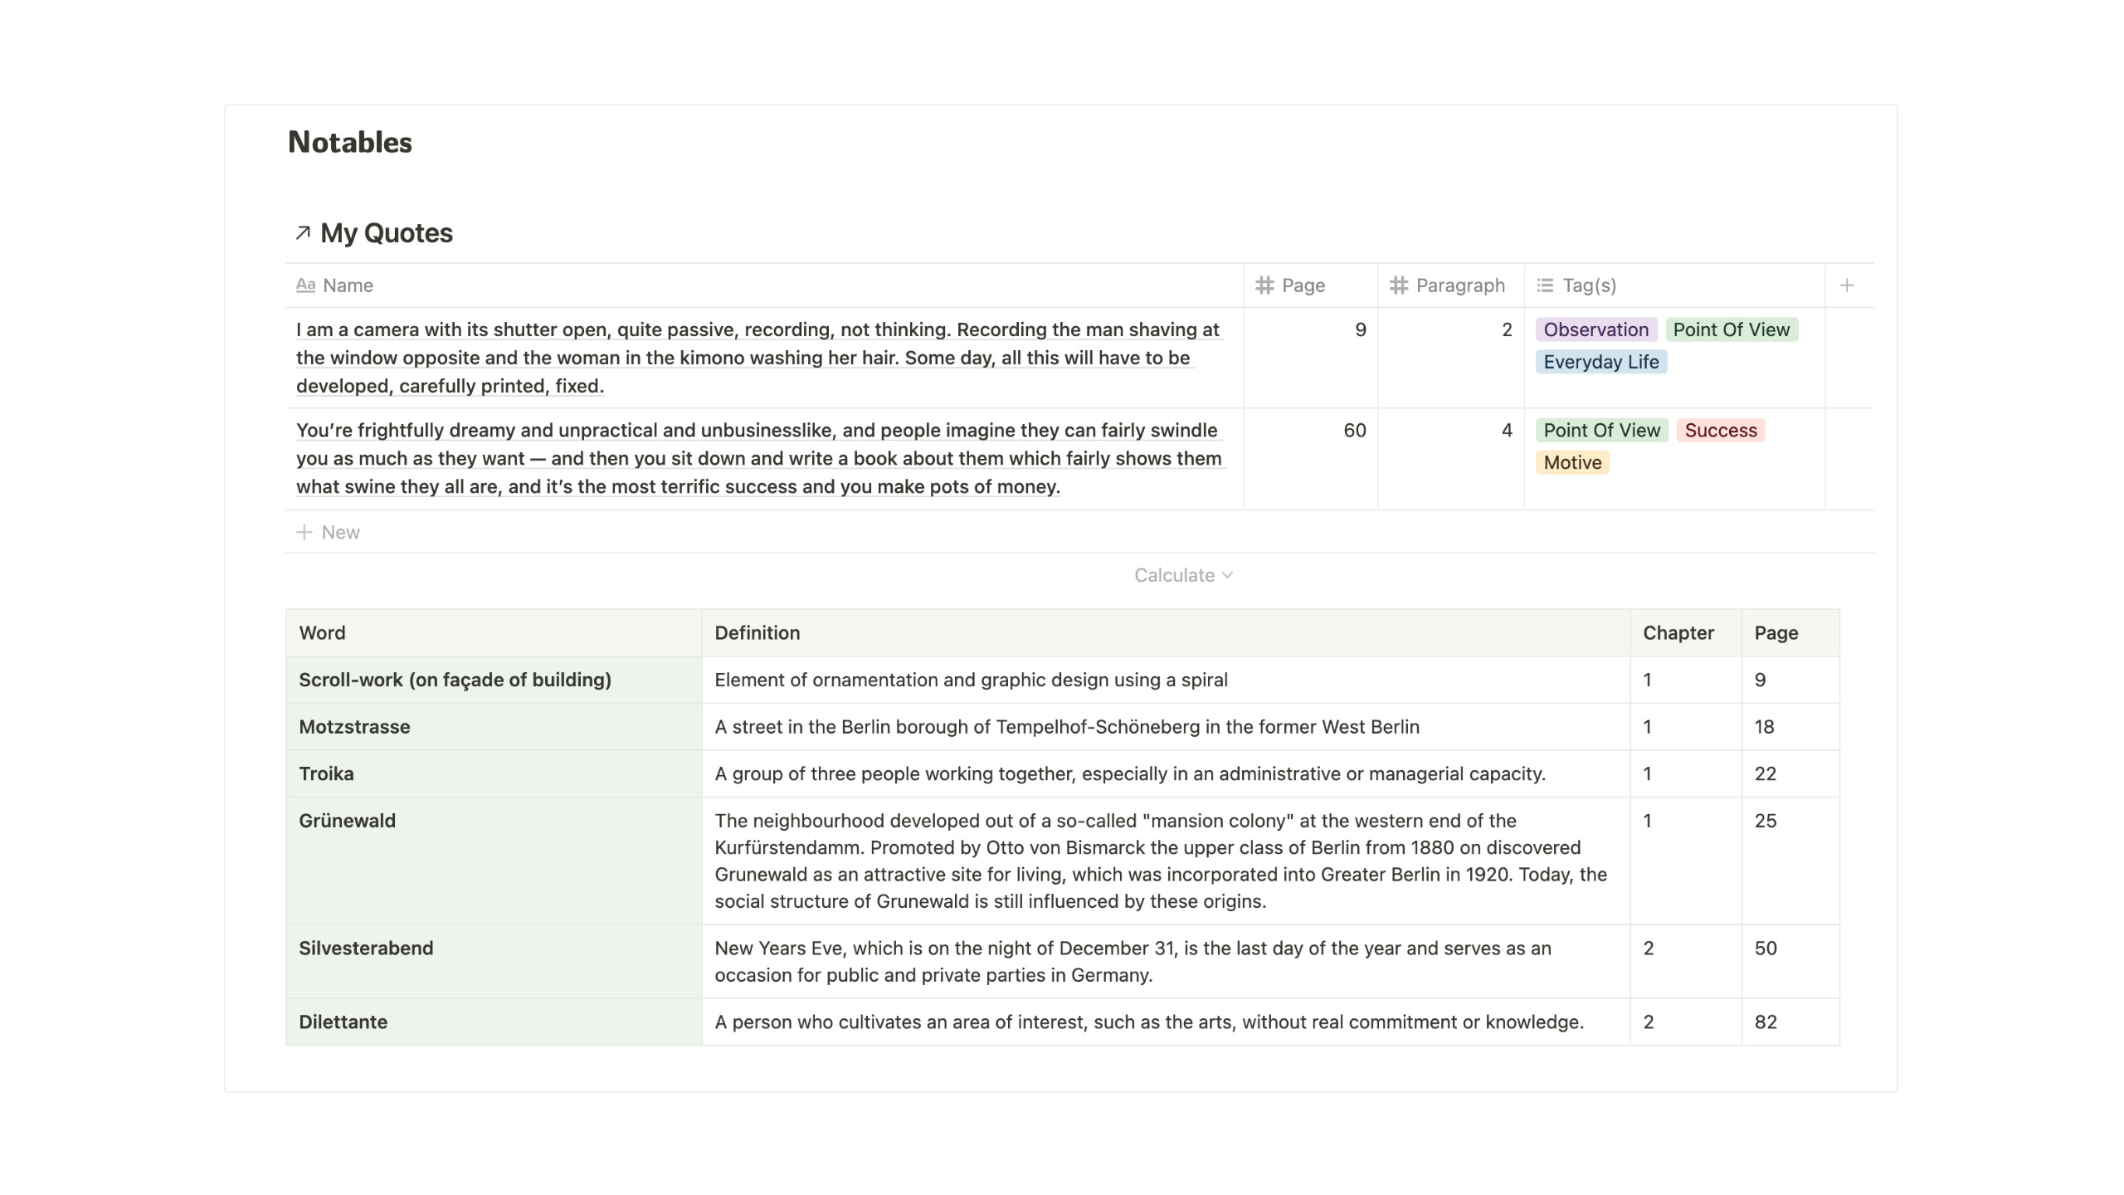Click paragraph value 4 in My Quotes
The image size is (2124, 1195).
1507,430
